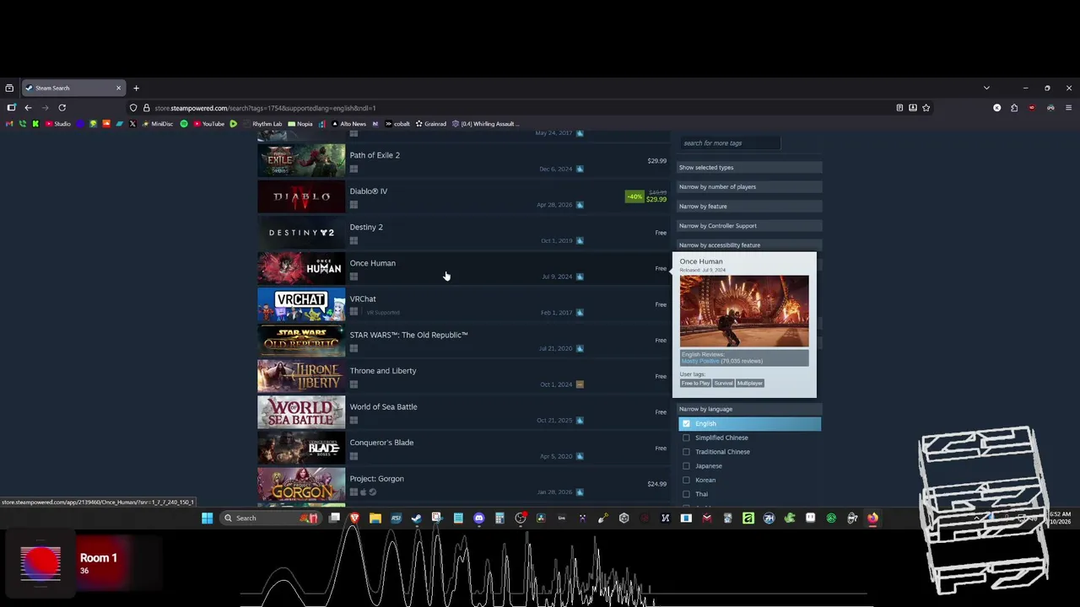
Task: Click the site security shield icon
Action: click(x=133, y=108)
